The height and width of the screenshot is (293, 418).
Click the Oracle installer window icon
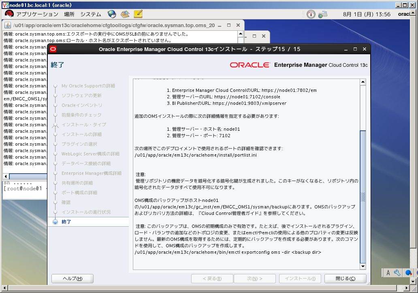pos(53,49)
